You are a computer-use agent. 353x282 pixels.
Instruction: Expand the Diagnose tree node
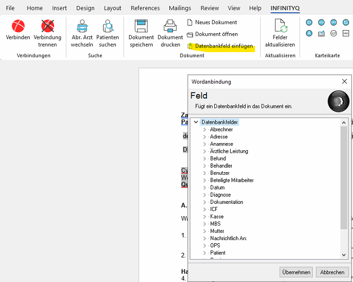pos(205,195)
